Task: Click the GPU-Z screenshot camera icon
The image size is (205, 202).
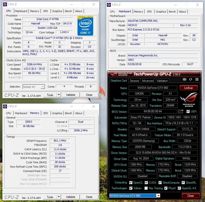Action: click(x=184, y=79)
